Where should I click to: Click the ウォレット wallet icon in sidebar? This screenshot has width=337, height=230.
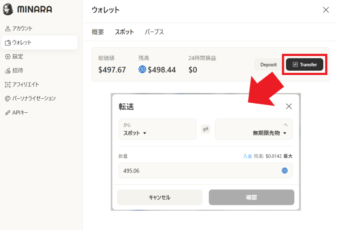8,42
